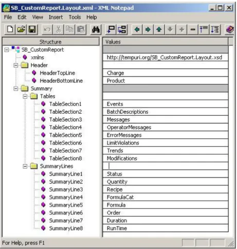Select TableSection1 tree node

65,104
